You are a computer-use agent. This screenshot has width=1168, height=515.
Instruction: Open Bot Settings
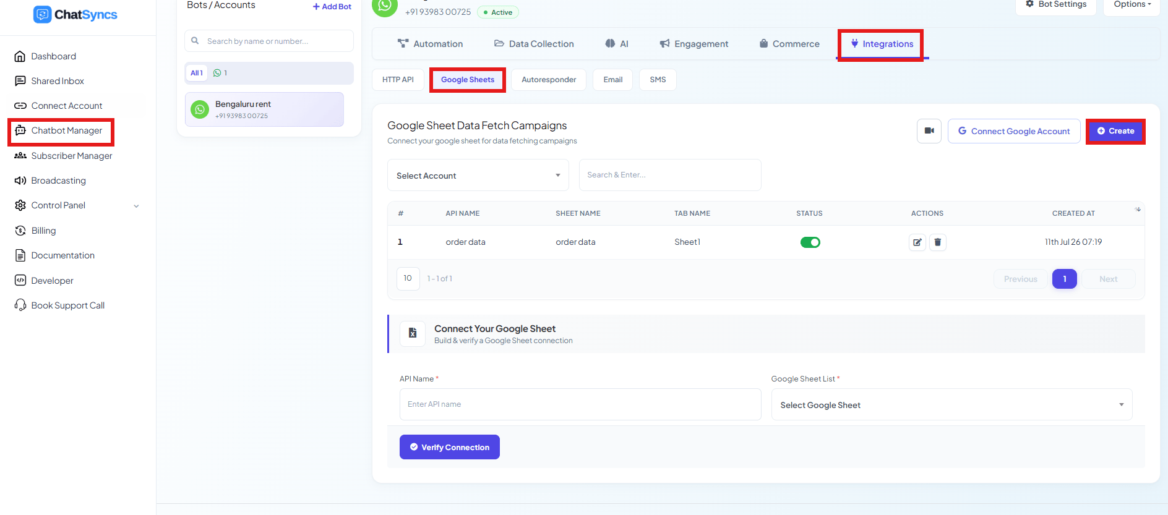coord(1056,5)
